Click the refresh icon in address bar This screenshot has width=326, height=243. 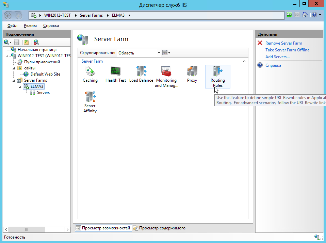click(289, 15)
